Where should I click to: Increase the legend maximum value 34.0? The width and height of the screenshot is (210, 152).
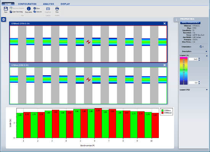199,59
